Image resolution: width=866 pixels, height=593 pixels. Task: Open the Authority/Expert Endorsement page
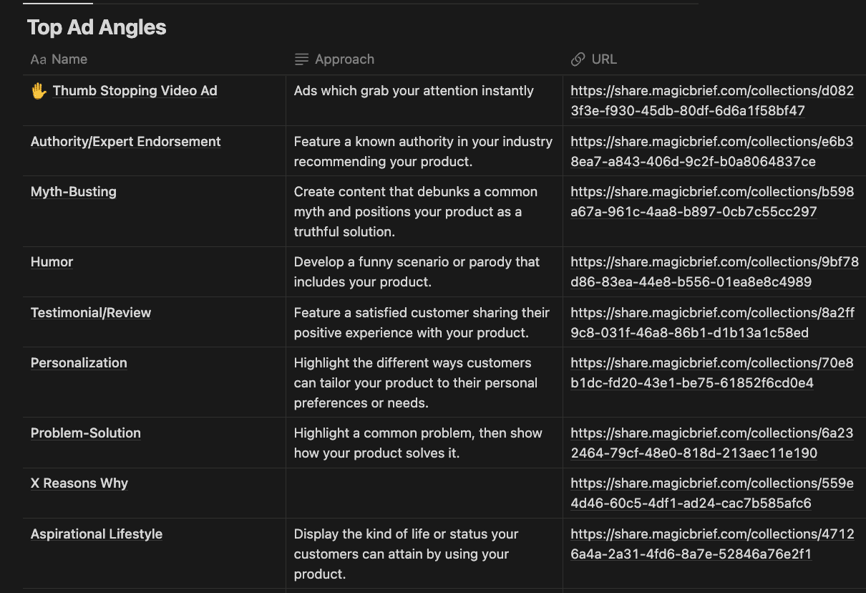tap(125, 142)
